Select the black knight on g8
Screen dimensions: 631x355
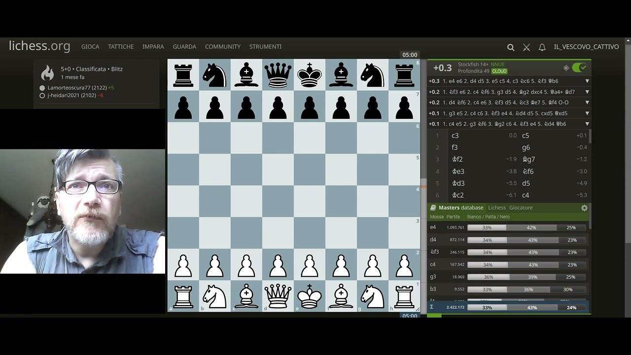click(x=373, y=75)
